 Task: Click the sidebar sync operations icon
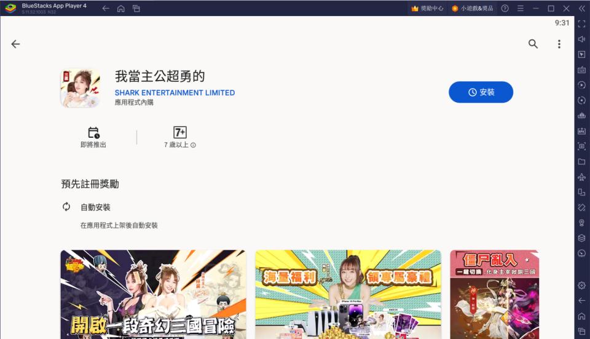click(582, 100)
